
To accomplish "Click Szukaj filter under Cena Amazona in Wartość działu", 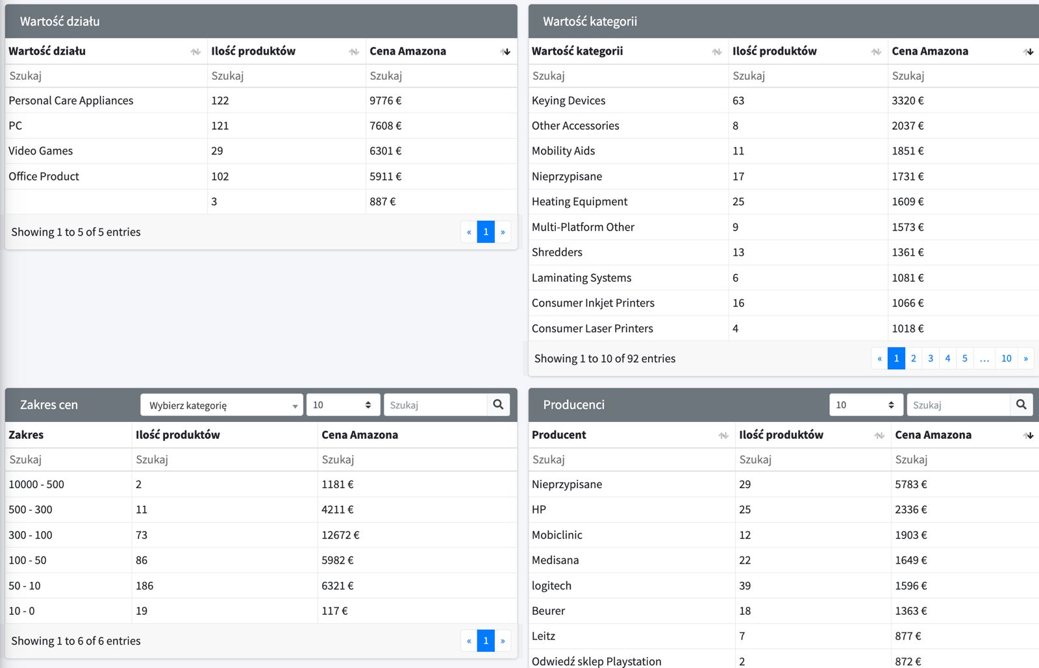I will click(441, 76).
